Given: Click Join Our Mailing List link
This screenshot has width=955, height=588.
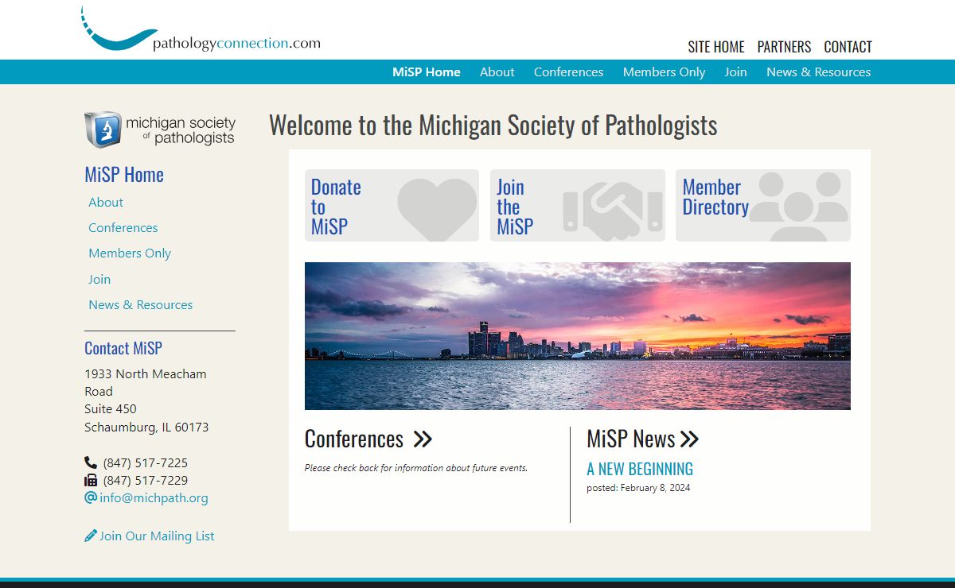Looking at the screenshot, I should 157,536.
